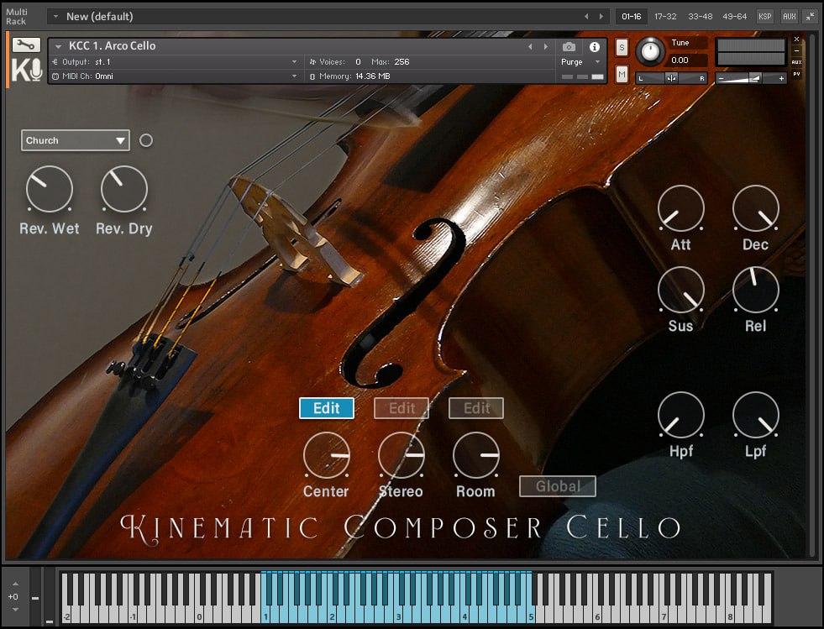Viewport: 824px width, 629px height.
Task: Toggle the AUX panel button in top bar
Action: pyautogui.click(x=790, y=16)
